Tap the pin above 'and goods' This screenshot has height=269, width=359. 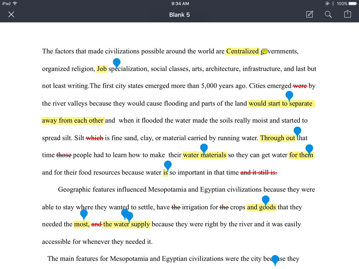(266, 200)
